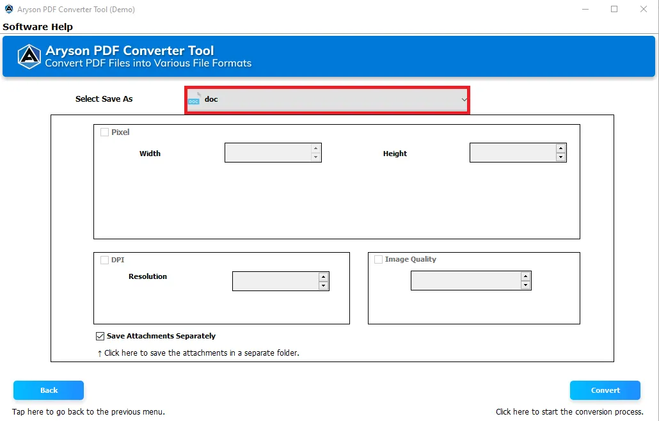Click 'Click here to start the conversion' text
The height and width of the screenshot is (421, 659).
tap(569, 412)
